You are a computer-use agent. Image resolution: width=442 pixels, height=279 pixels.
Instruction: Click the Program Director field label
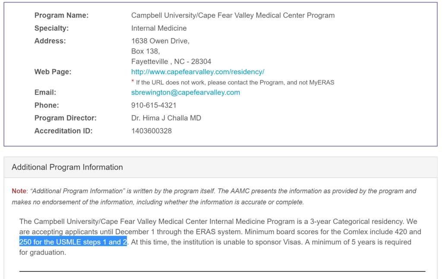[x=66, y=118]
